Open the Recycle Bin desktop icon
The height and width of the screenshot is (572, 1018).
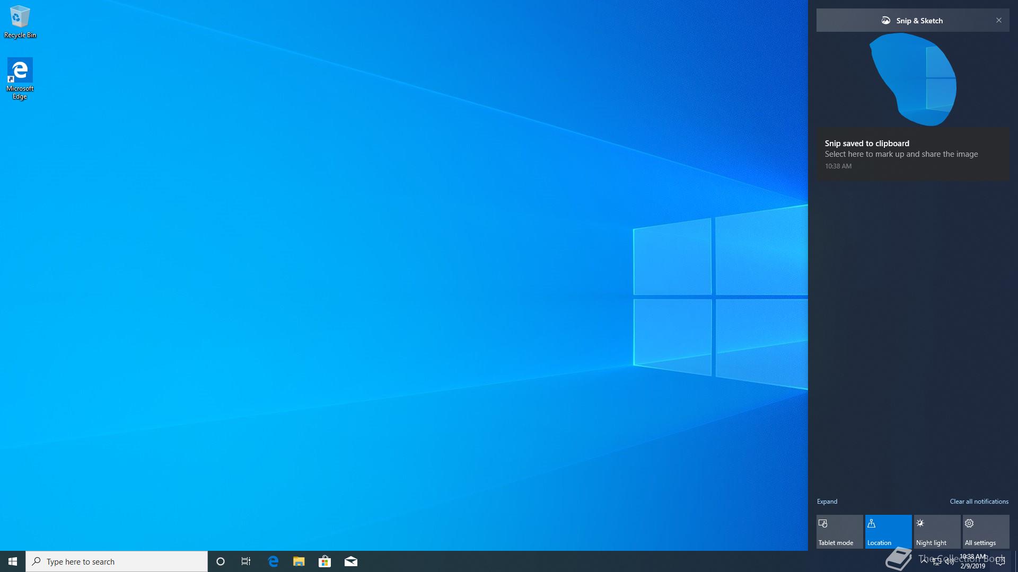click(x=20, y=22)
